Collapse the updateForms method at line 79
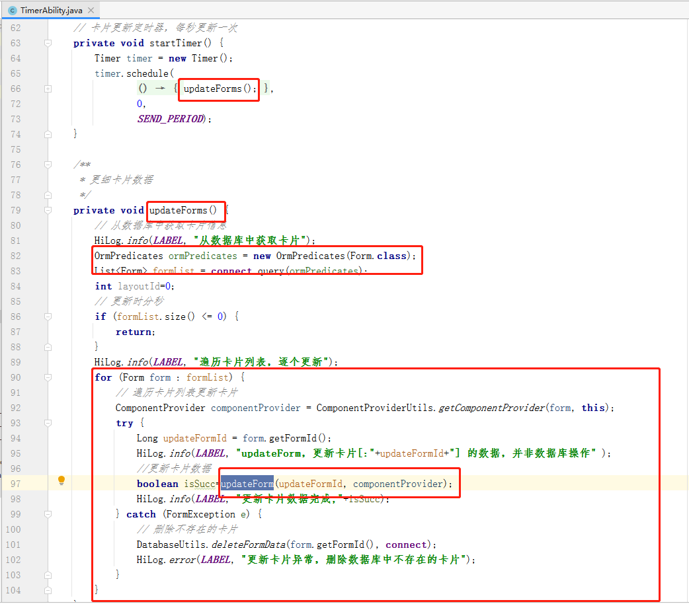The height and width of the screenshot is (604, 689). (x=48, y=210)
